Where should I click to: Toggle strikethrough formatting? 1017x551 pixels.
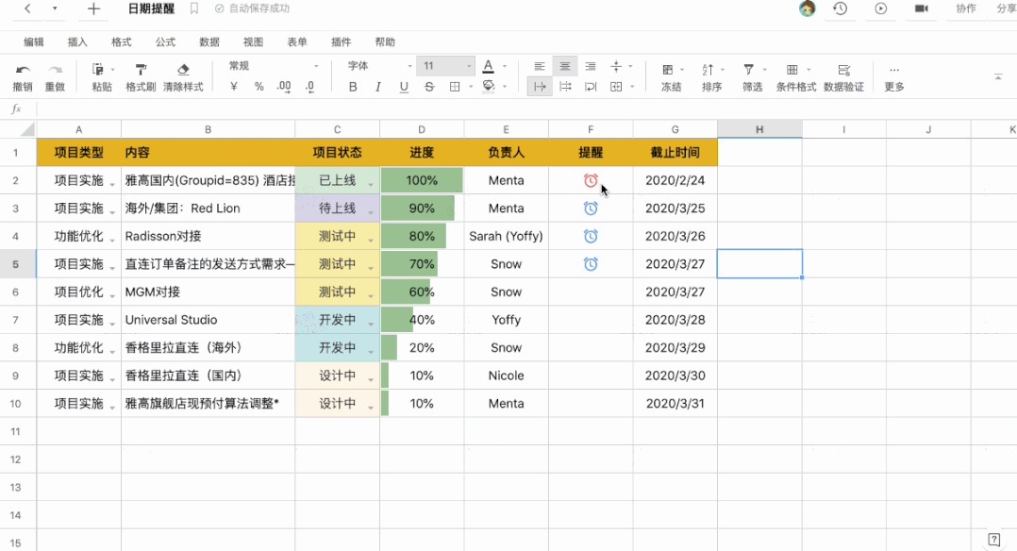(x=427, y=86)
